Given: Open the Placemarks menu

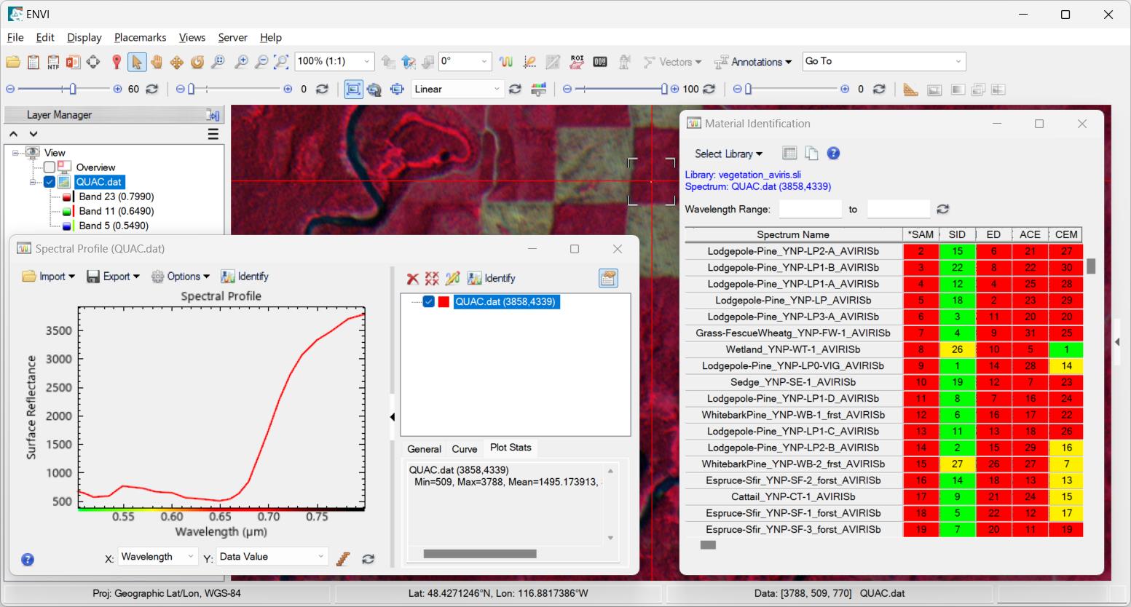Looking at the screenshot, I should pos(141,38).
